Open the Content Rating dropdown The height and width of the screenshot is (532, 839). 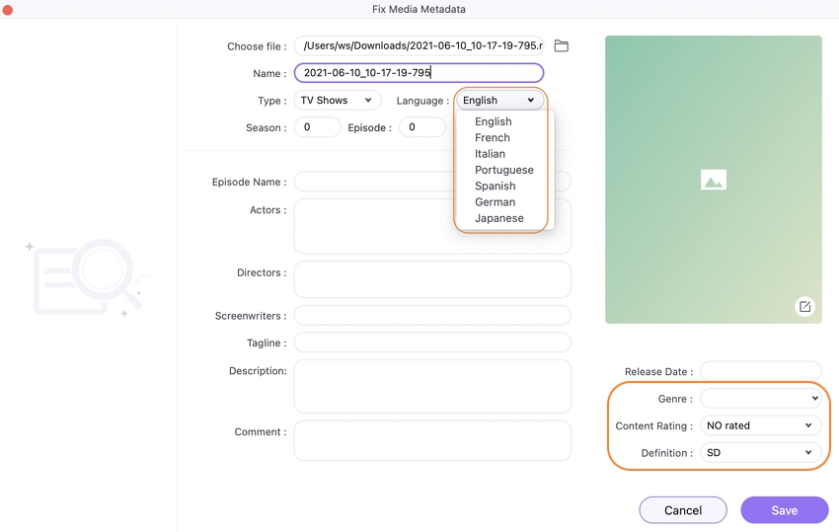coord(760,425)
